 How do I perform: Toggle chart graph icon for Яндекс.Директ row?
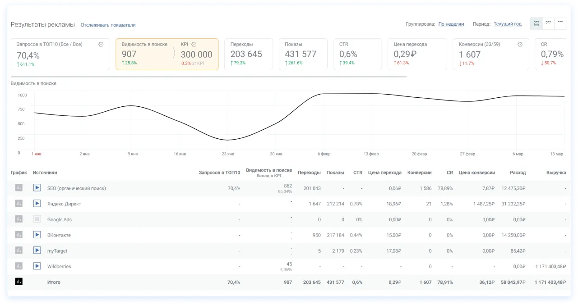coord(18,204)
